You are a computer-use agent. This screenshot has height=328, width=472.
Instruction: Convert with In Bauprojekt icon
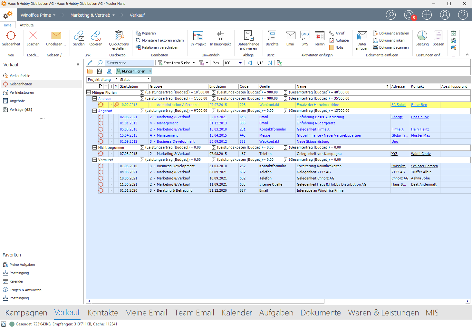pyautogui.click(x=220, y=39)
